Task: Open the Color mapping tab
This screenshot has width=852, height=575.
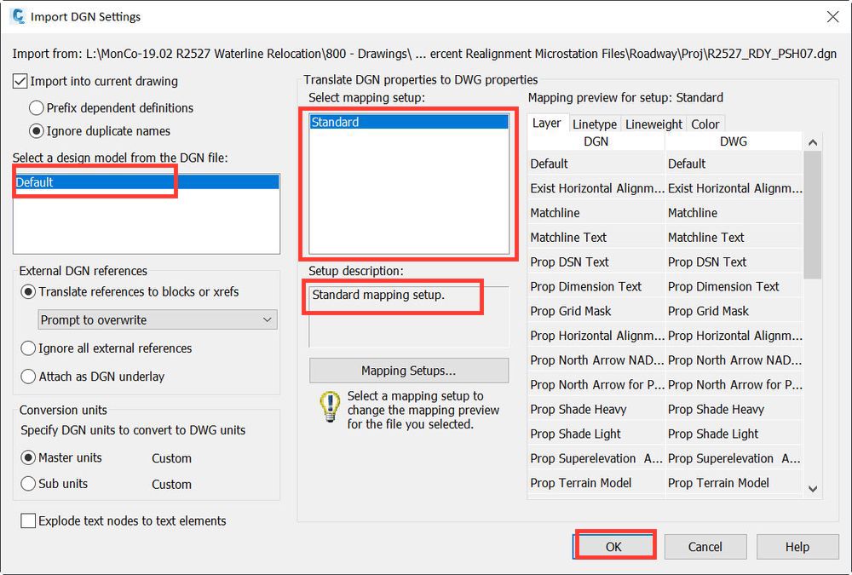Action: [x=705, y=124]
